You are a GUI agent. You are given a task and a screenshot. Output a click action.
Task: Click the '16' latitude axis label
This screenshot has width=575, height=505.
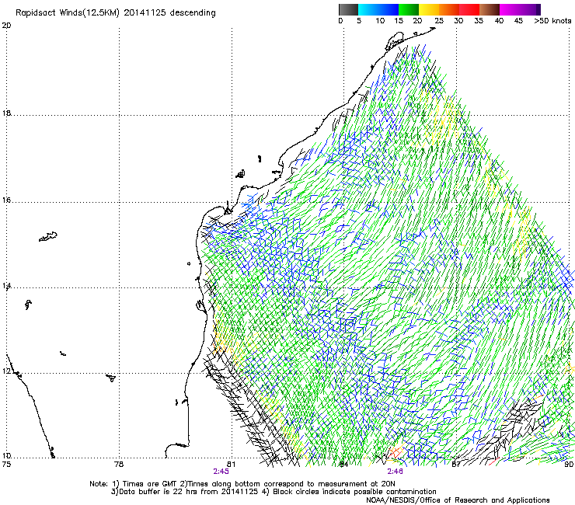click(x=6, y=200)
